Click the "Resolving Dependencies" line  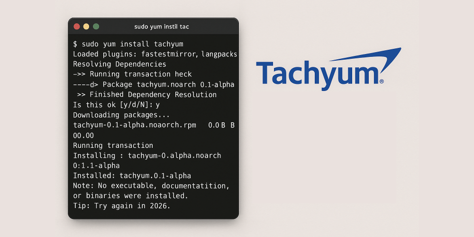click(x=119, y=64)
